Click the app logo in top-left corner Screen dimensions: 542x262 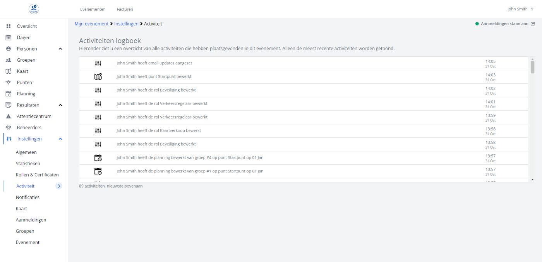34,9
